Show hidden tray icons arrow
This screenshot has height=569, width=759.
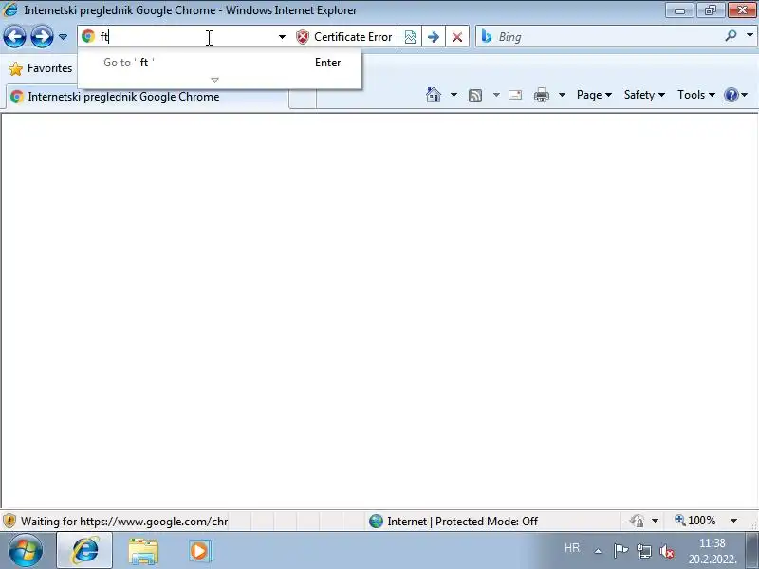pos(599,551)
